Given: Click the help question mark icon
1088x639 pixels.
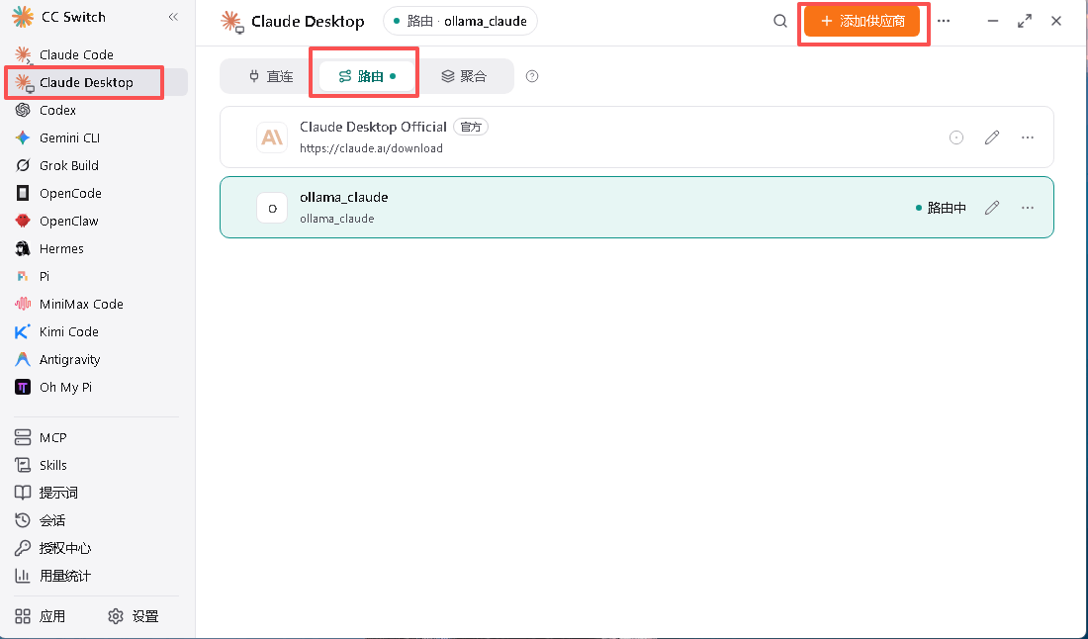Looking at the screenshot, I should pos(532,76).
